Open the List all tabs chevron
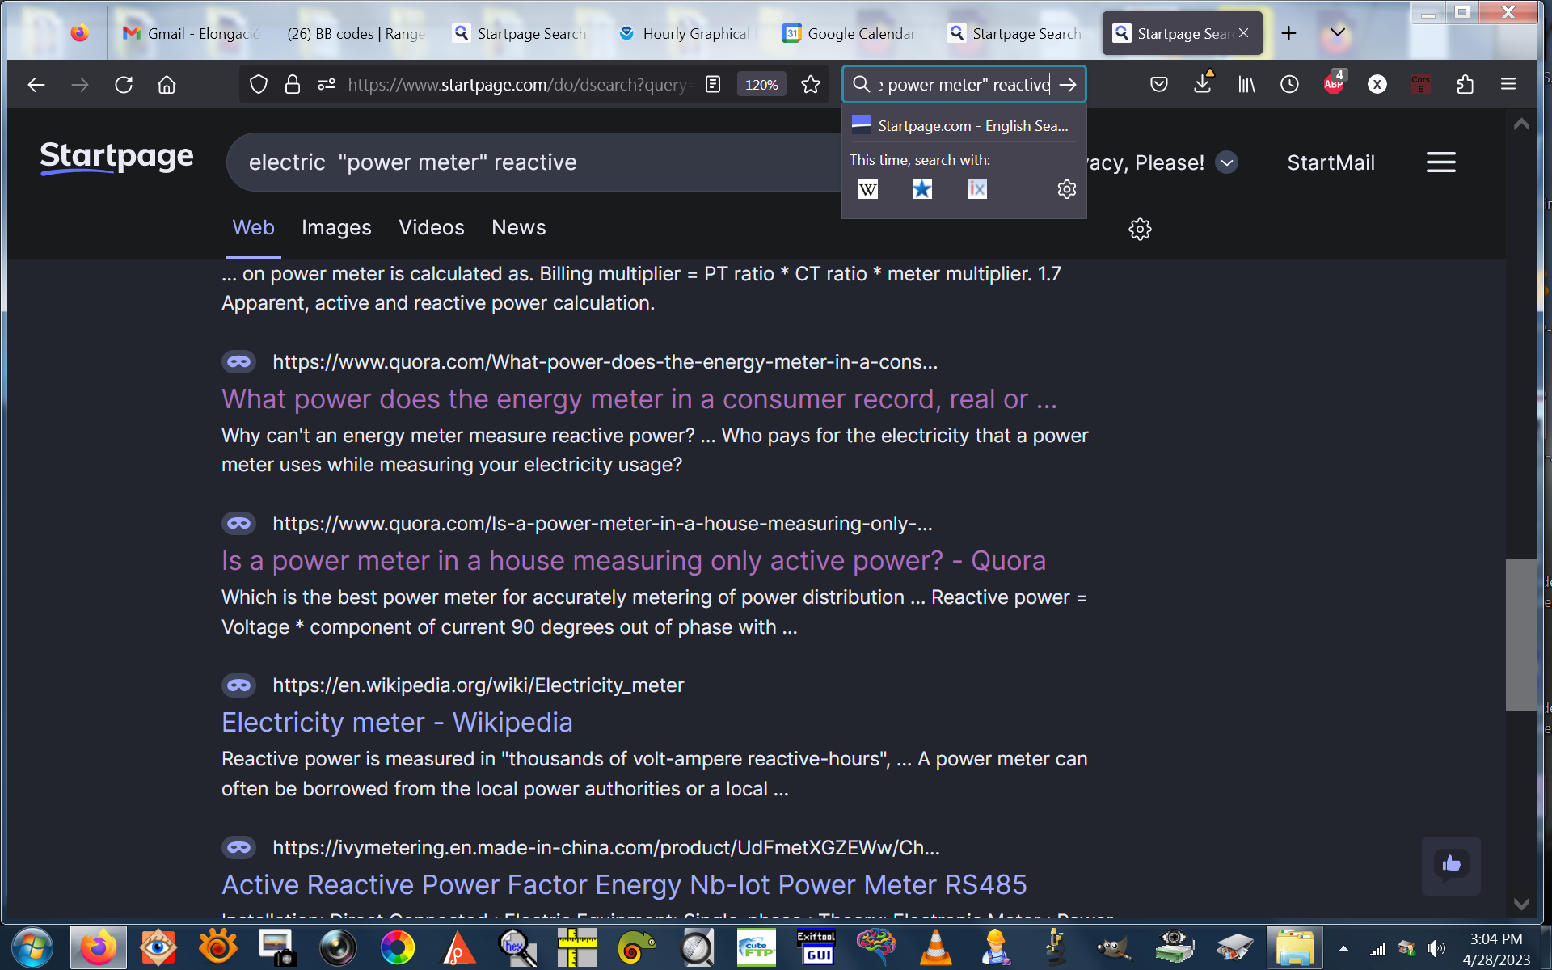The height and width of the screenshot is (970, 1552). (1338, 33)
